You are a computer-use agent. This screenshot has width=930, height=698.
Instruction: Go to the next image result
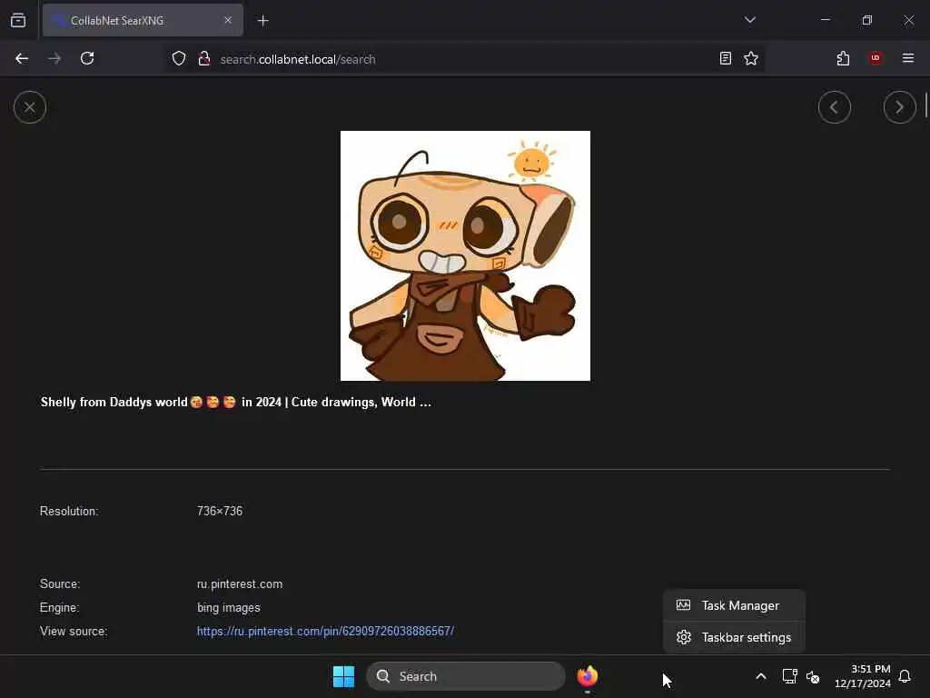click(899, 107)
